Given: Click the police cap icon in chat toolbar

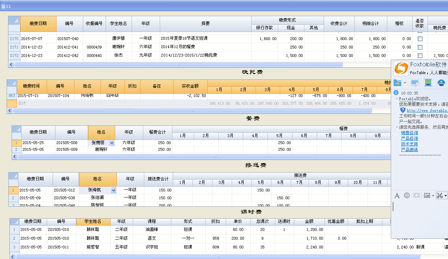Looking at the screenshot, I should [441, 83].
